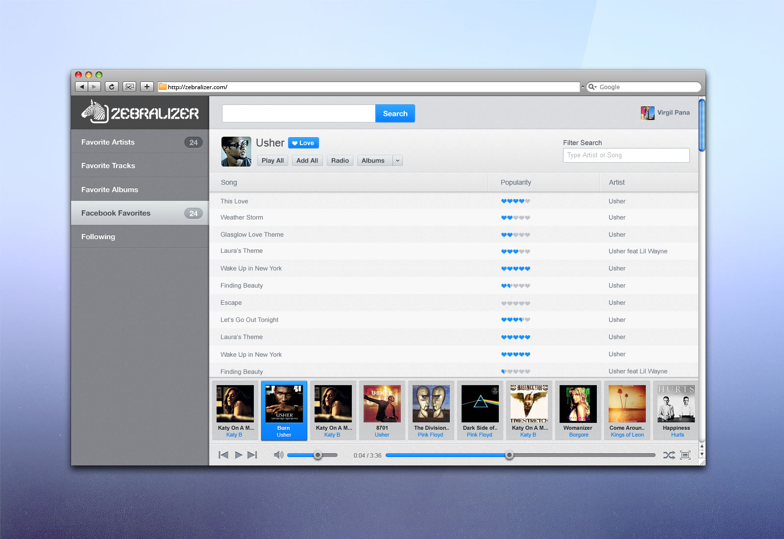Go back with the browser back arrow
The height and width of the screenshot is (539, 784).
click(x=81, y=87)
